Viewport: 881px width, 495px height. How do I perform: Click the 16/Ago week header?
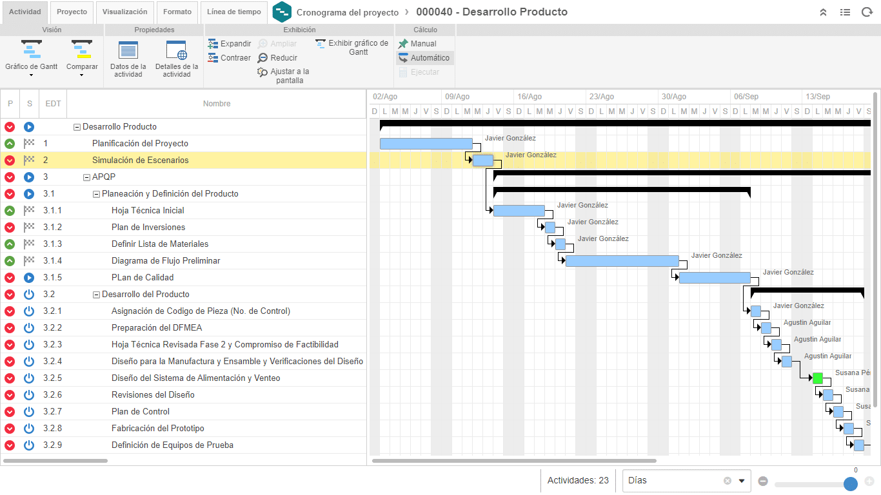click(550, 97)
